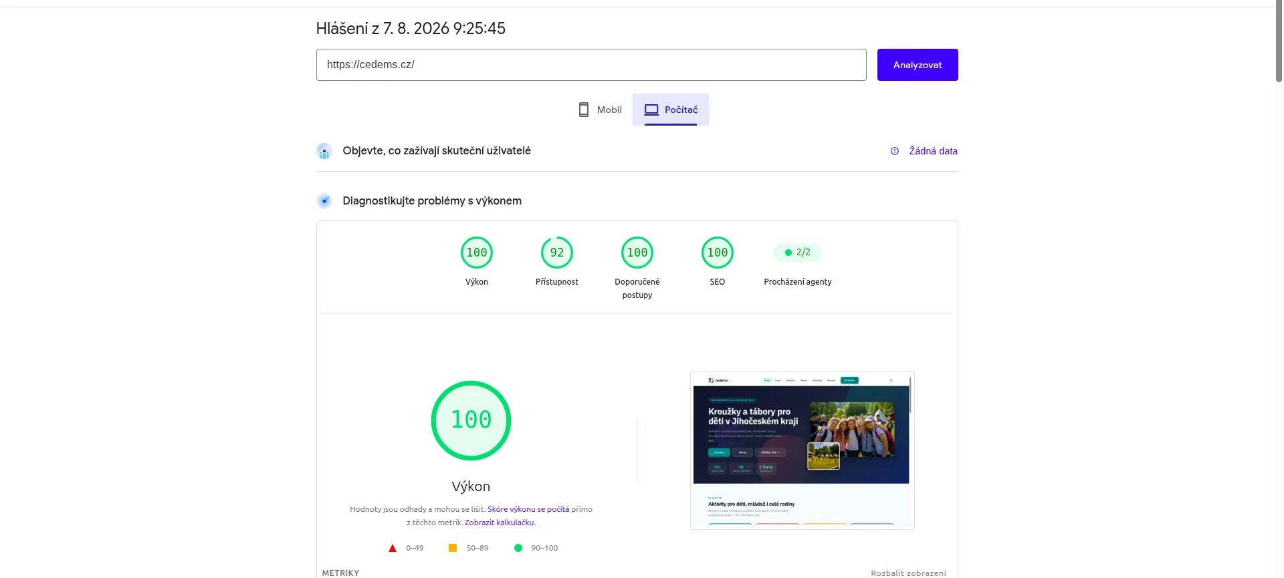Image resolution: width=1284 pixels, height=578 pixels.
Task: Click the large Výkon 100 gauge
Action: (471, 420)
